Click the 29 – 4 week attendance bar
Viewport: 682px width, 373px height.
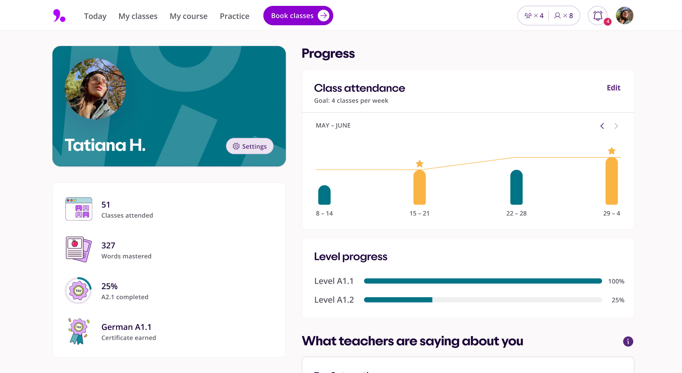(612, 181)
